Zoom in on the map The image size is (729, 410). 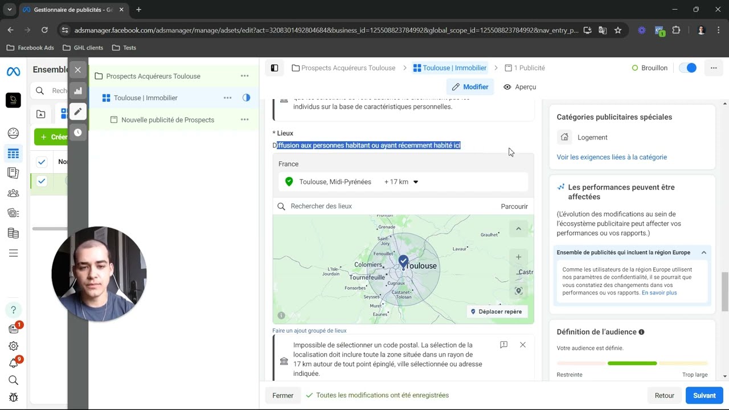518,257
